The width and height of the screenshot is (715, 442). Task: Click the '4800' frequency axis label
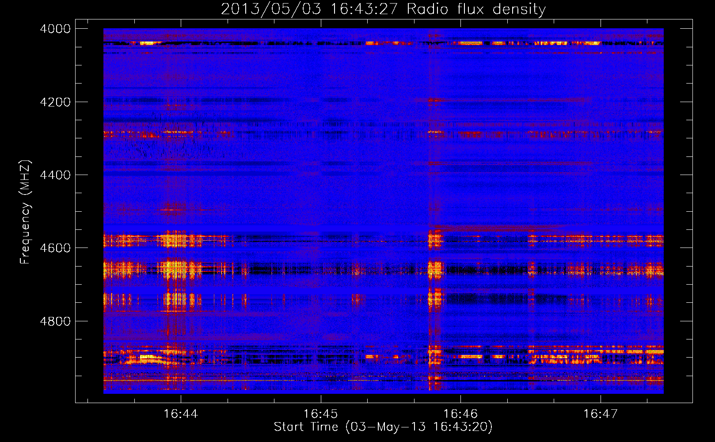tap(55, 321)
